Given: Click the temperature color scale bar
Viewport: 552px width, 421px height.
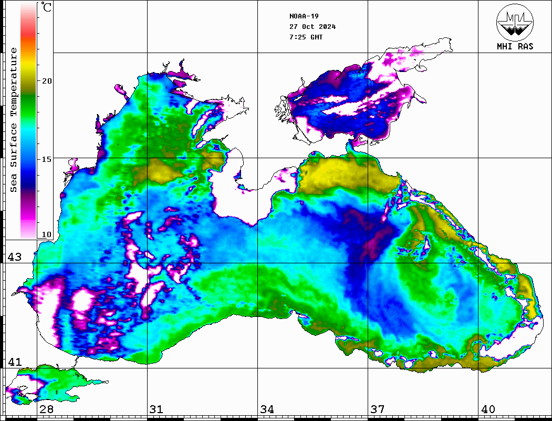Looking at the screenshot, I should tap(28, 121).
